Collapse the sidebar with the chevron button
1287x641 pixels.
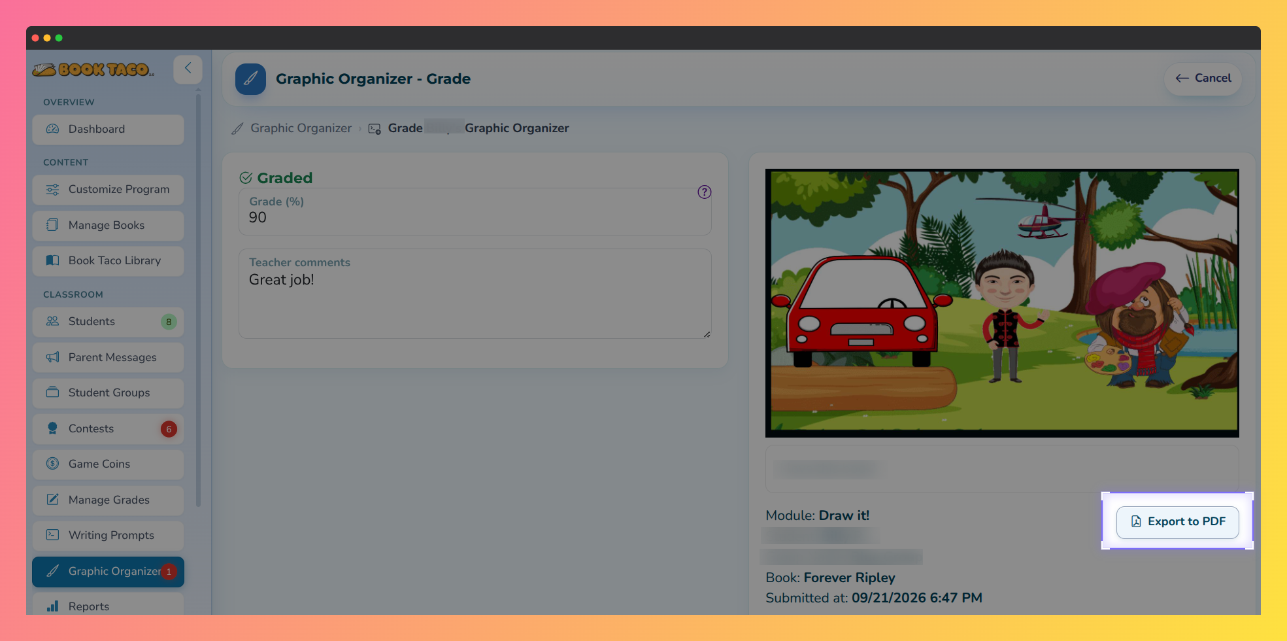[x=188, y=69]
